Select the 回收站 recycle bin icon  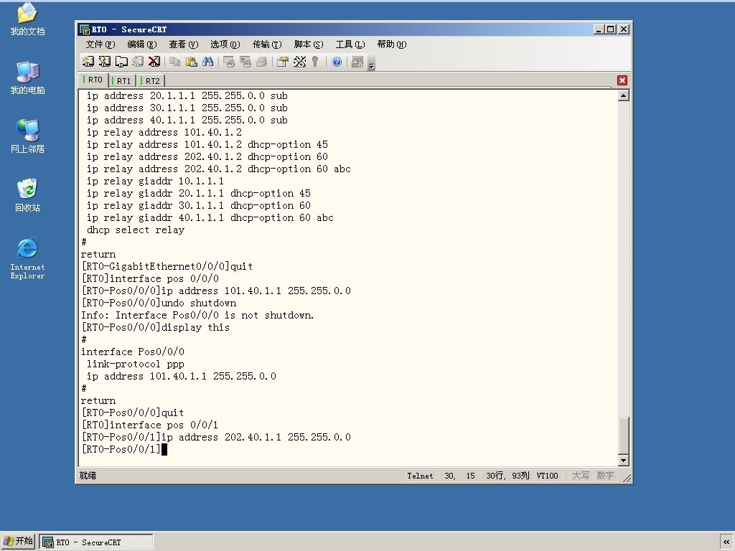pyautogui.click(x=27, y=195)
